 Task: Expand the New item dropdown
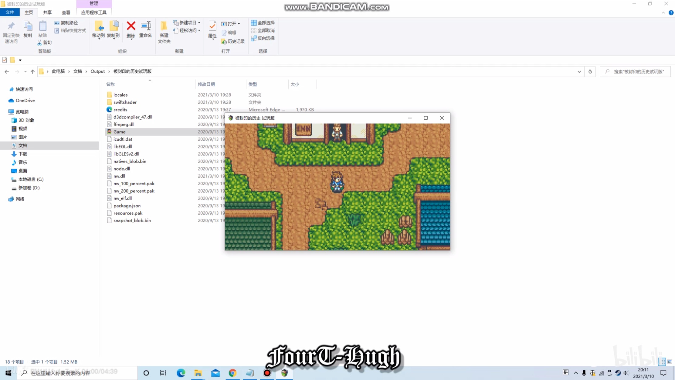[199, 23]
